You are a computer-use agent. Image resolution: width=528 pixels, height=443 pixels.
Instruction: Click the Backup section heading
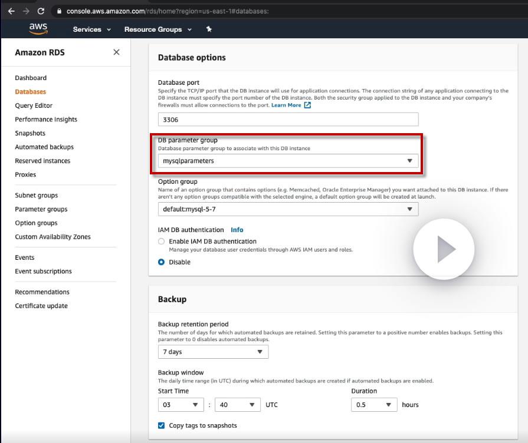pyautogui.click(x=172, y=299)
